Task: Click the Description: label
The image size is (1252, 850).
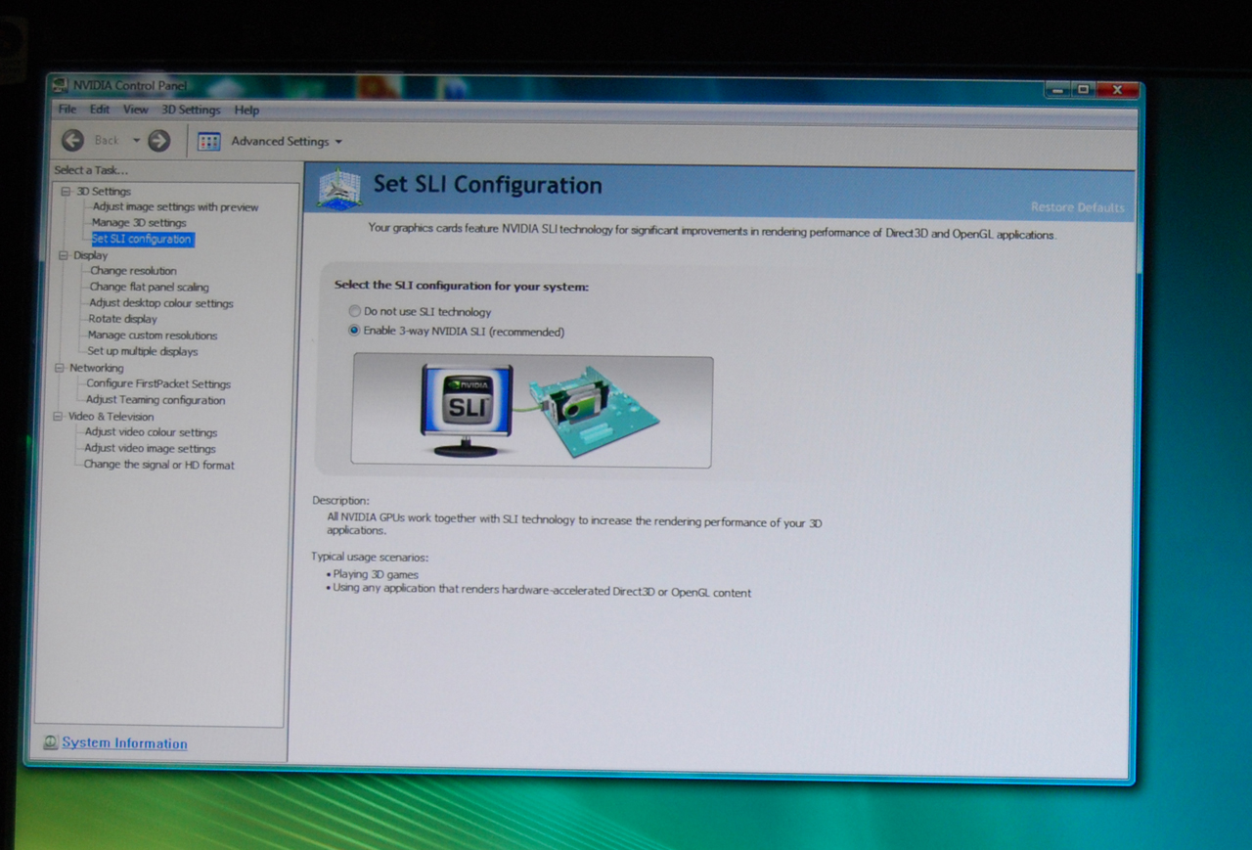Action: (x=340, y=501)
